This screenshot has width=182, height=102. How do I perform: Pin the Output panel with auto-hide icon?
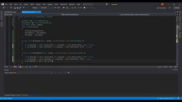point(175,70)
